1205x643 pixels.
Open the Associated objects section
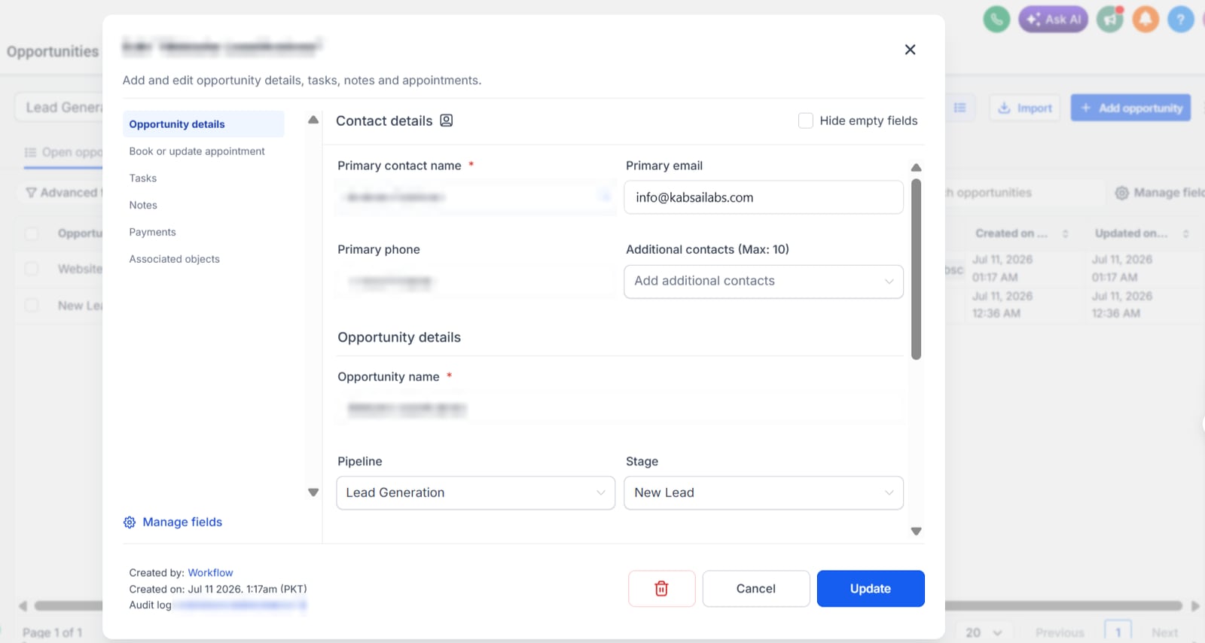tap(174, 259)
